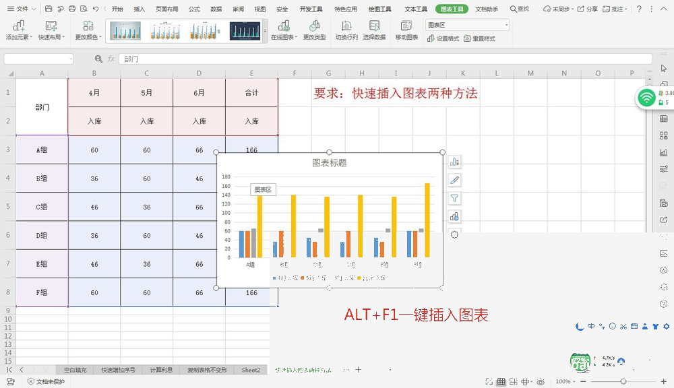This screenshot has height=388, width=674.
Task: Click 选择数据 (Select Data) icon
Action: point(374,30)
